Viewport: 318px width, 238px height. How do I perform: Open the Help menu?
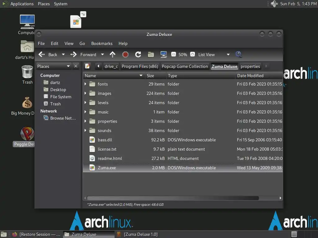point(123,43)
